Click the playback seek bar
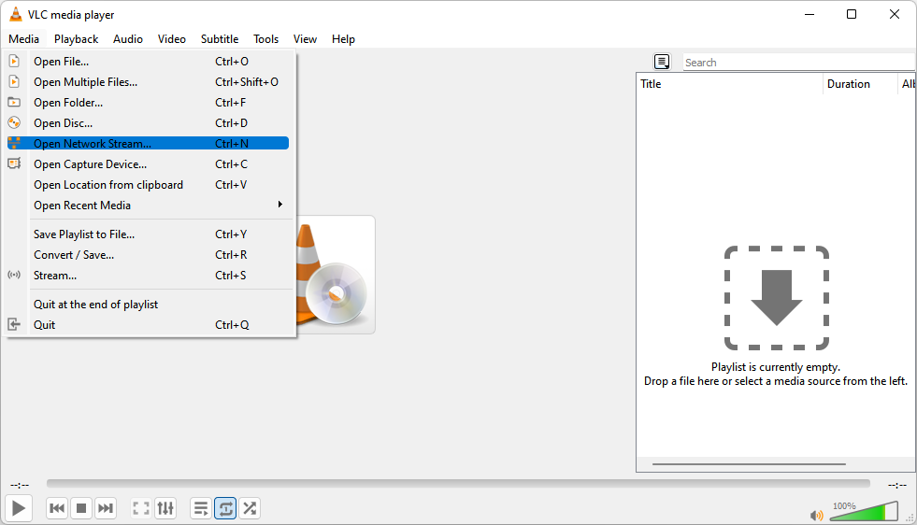 pyautogui.click(x=458, y=484)
